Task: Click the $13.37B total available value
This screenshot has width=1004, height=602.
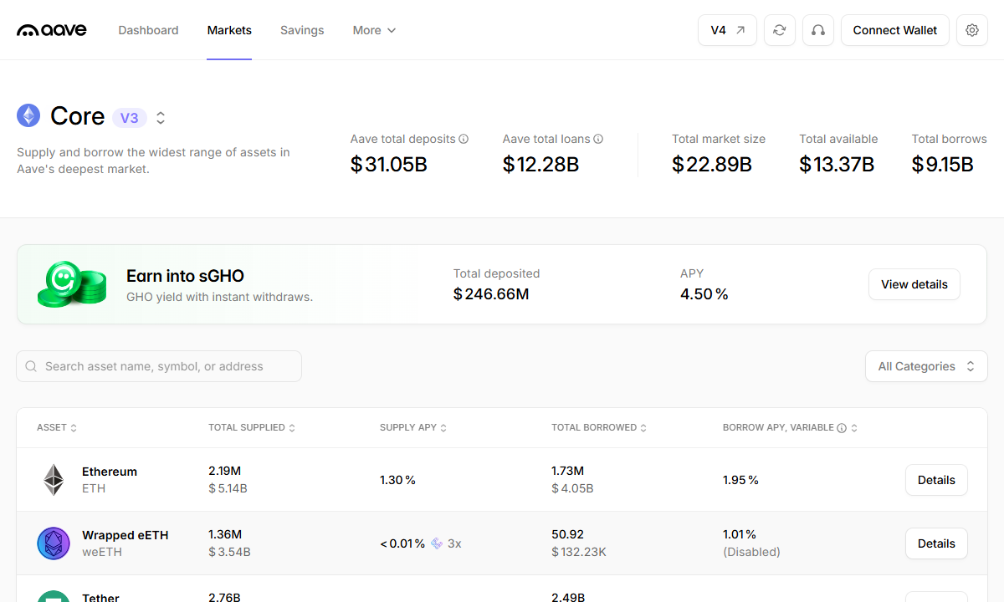Action: point(837,165)
